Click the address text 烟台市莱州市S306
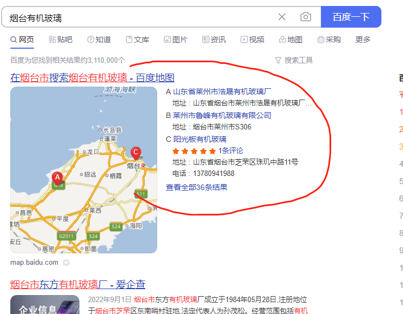Viewport: 403px width, 314px height. tap(222, 127)
